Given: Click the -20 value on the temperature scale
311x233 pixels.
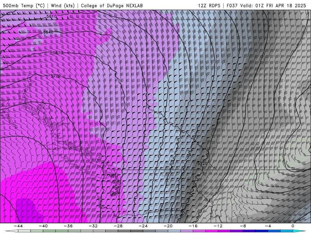Looking at the screenshot, I should [168, 226].
